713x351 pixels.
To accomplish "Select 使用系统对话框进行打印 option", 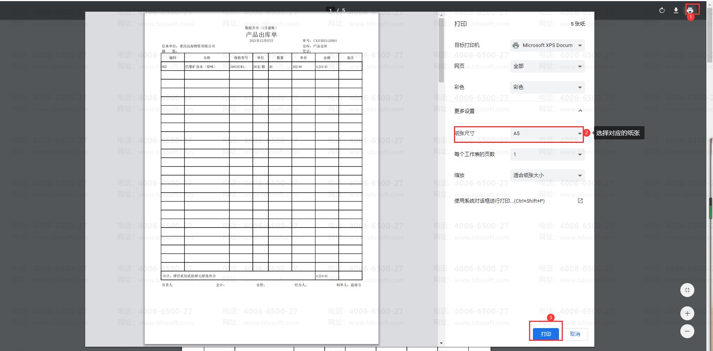I will 499,201.
